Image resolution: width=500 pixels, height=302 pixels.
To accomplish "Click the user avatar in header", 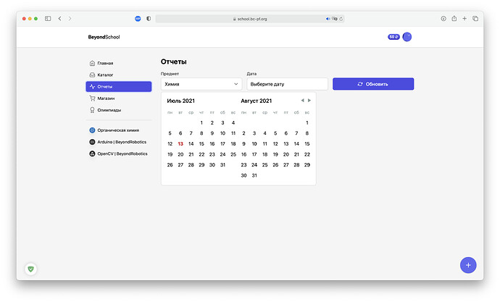I will (407, 37).
